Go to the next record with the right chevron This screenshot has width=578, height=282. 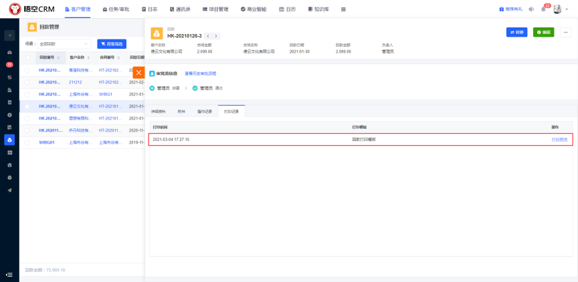pos(215,35)
